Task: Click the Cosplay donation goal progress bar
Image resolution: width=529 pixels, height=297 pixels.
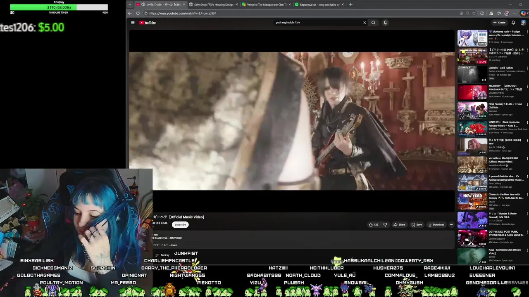Action: point(59,7)
